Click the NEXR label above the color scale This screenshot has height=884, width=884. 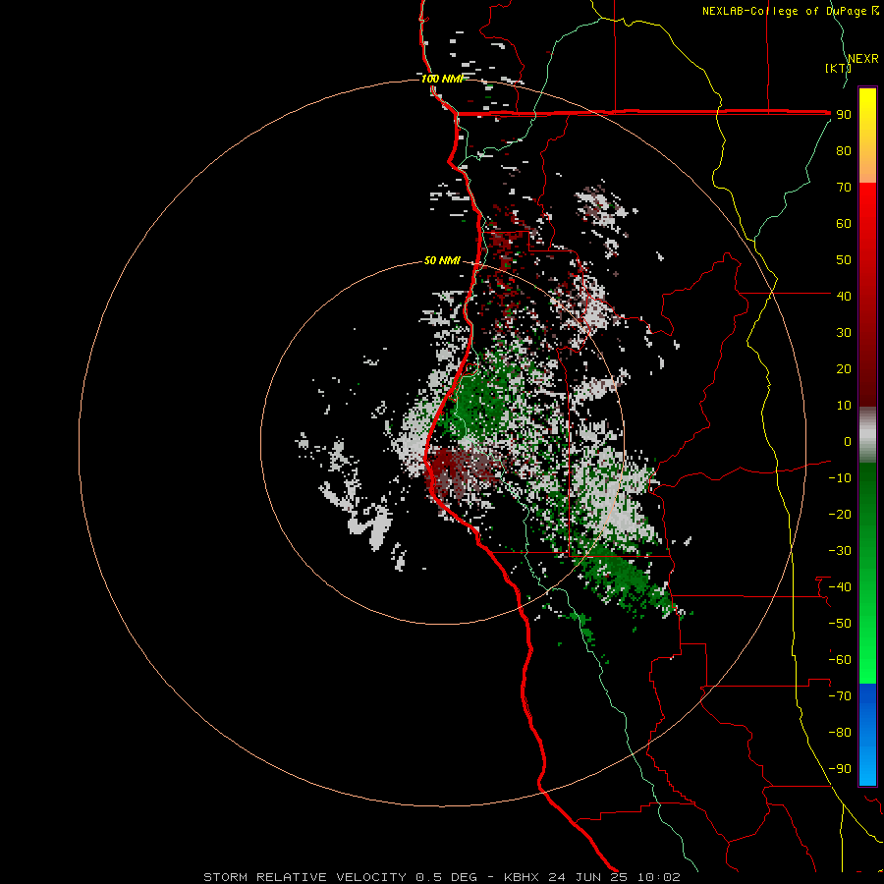863,59
